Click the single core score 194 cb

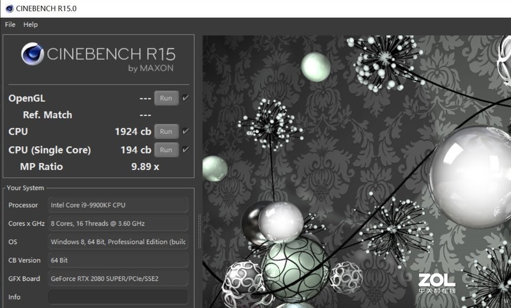click(x=136, y=150)
